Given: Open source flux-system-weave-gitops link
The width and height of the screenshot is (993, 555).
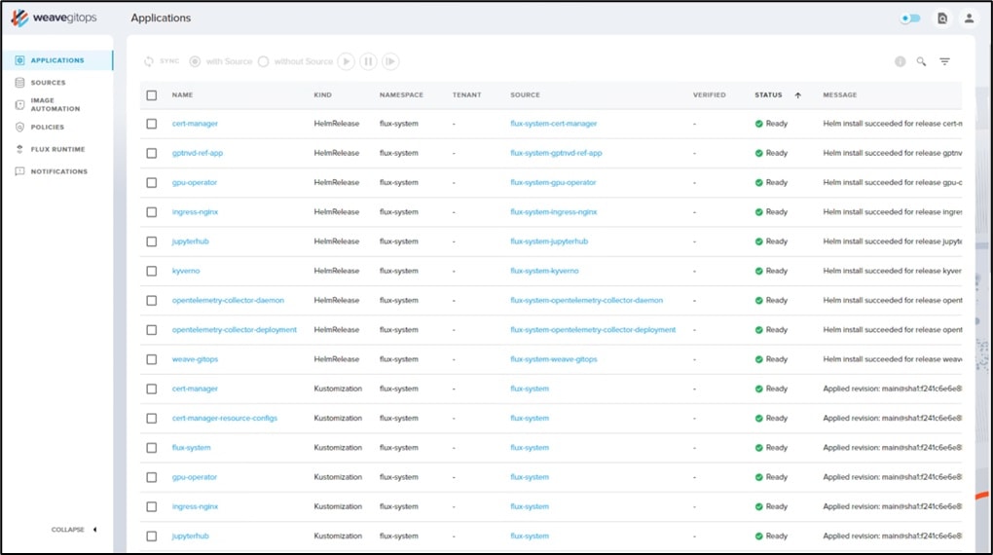Looking at the screenshot, I should click(554, 359).
